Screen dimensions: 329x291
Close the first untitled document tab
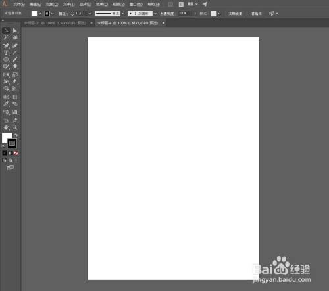(x=91, y=23)
